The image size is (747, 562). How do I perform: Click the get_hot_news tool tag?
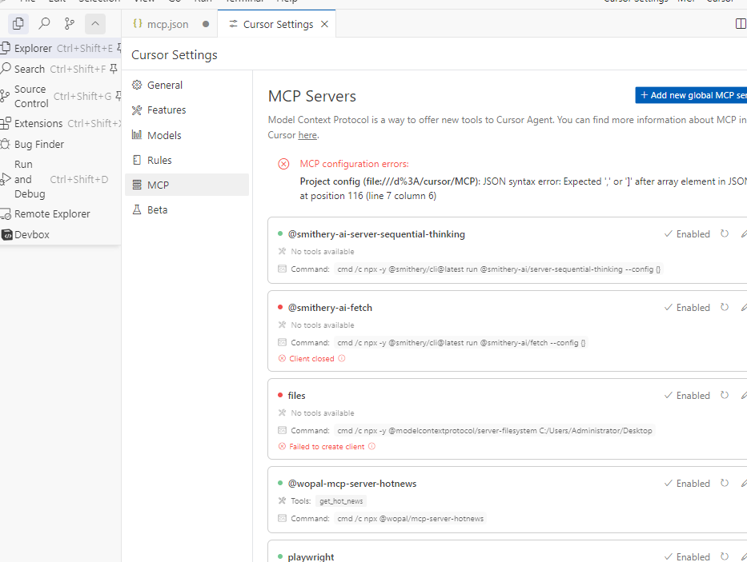pyautogui.click(x=341, y=501)
